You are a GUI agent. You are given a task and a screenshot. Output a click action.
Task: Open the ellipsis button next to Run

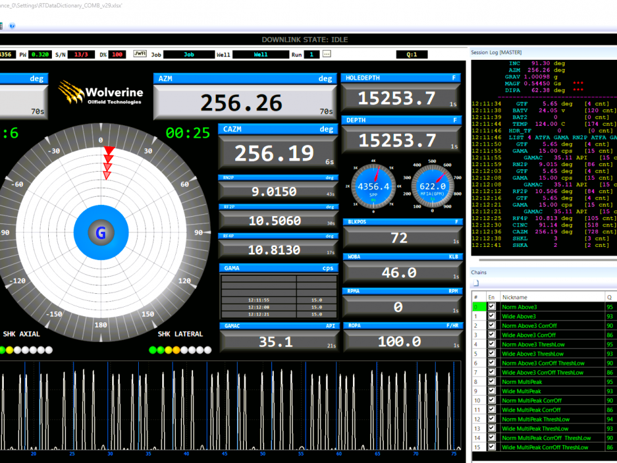point(326,54)
